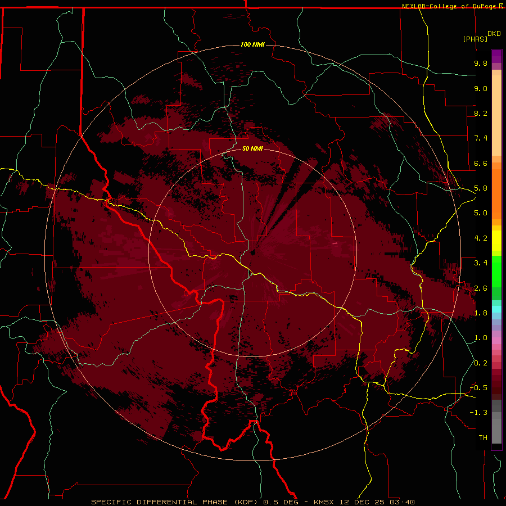Click the 7.4 legend value

click(x=481, y=138)
